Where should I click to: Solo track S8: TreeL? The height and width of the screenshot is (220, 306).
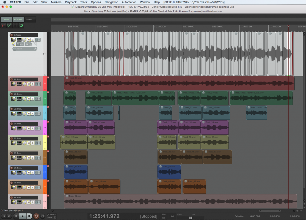(32, 187)
